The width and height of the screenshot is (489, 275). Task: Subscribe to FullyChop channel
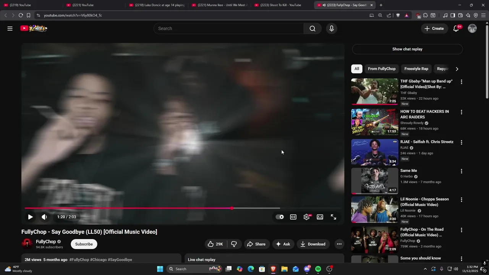[84, 244]
